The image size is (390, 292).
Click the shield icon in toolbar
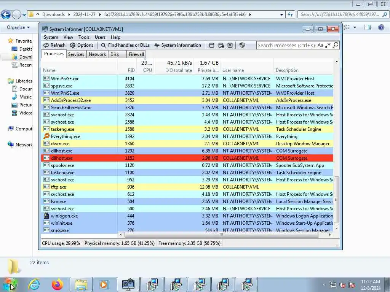(x=242, y=45)
